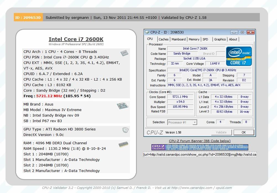Image resolution: width=277 pixels, height=193 pixels.
Task: Click the Core Voltage value 1.648 V
Action: point(215,63)
